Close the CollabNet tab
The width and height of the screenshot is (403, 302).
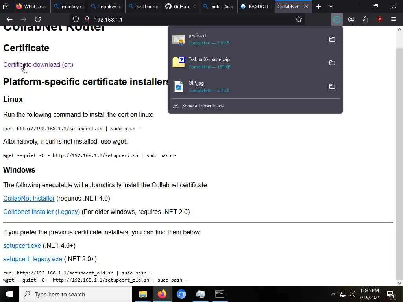tap(306, 7)
